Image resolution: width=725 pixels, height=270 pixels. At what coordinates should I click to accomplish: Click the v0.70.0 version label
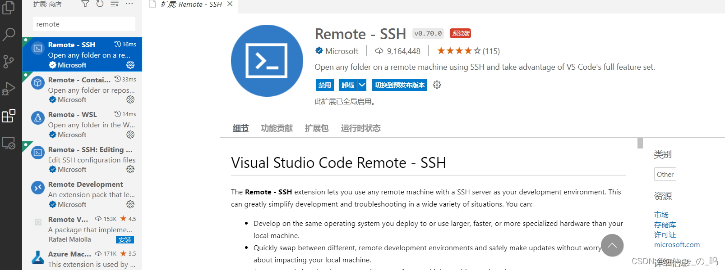[x=428, y=33]
